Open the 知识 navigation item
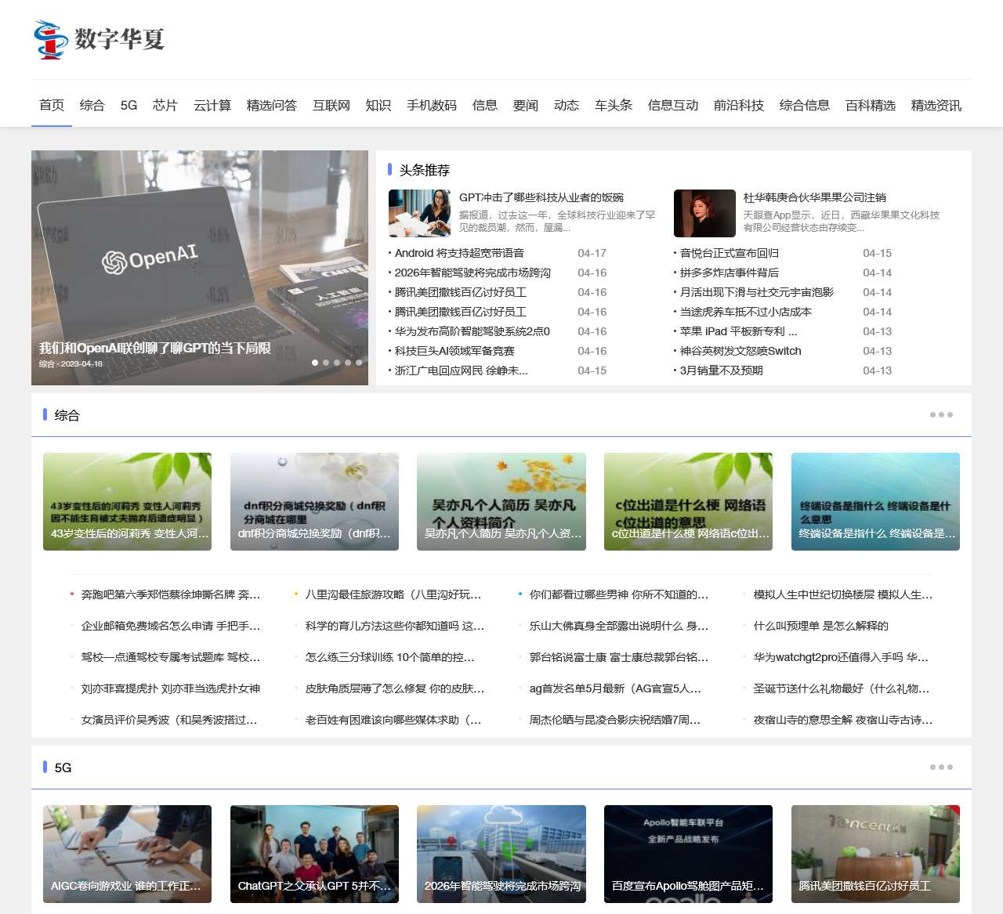1003x914 pixels. click(x=378, y=105)
